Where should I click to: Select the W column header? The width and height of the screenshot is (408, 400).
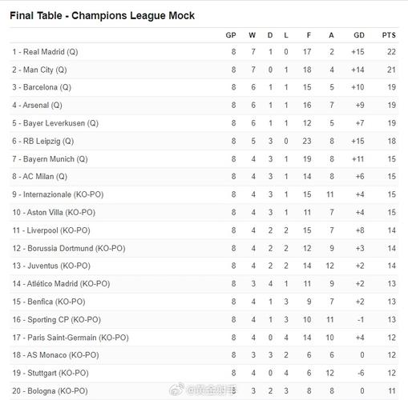click(x=252, y=35)
